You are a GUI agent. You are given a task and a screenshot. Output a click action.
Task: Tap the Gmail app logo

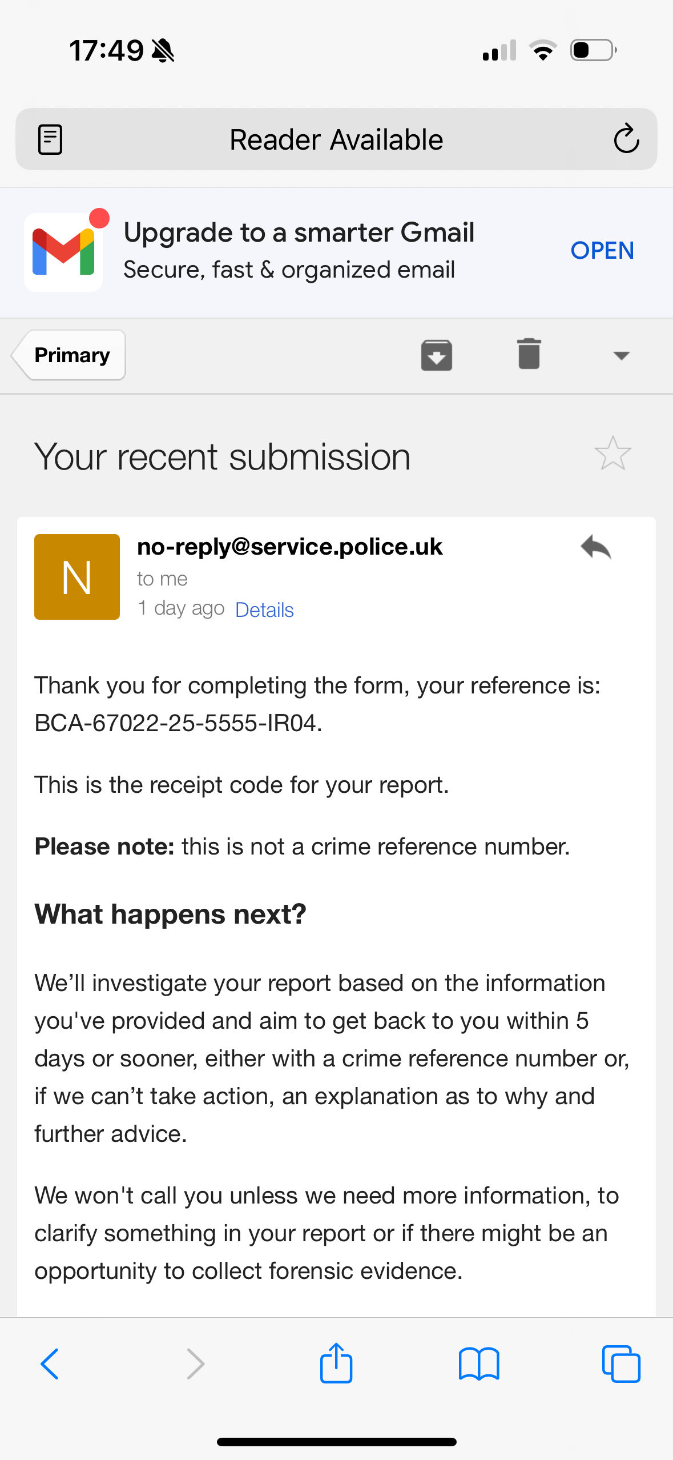63,252
